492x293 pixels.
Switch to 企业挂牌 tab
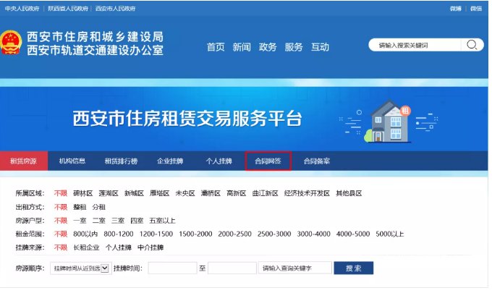170,161
